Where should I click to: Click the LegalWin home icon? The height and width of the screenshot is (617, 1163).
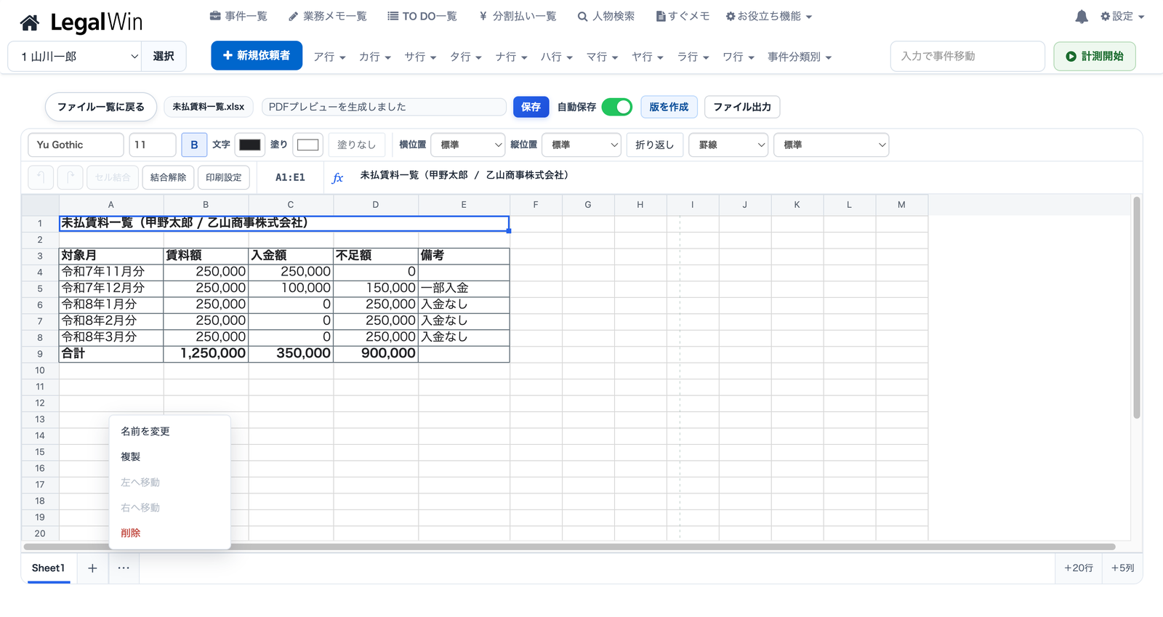(30, 23)
